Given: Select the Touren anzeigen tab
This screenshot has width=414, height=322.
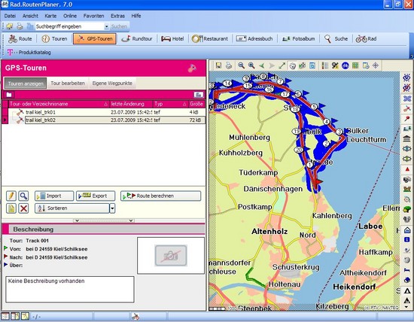Looking at the screenshot, I should point(26,84).
